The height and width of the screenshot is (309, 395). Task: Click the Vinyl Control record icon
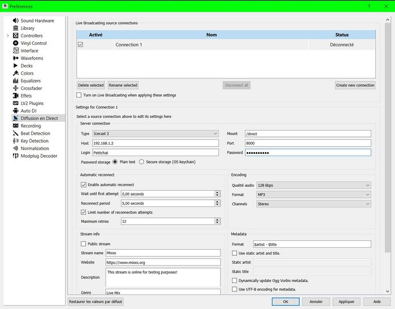tap(16, 43)
